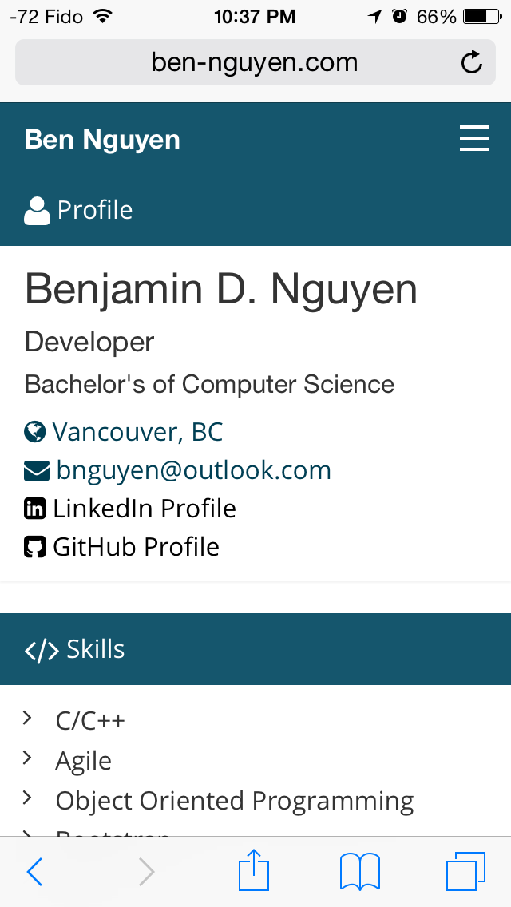The width and height of the screenshot is (511, 907).
Task: Tap the Safari back arrow
Action: coord(34,871)
